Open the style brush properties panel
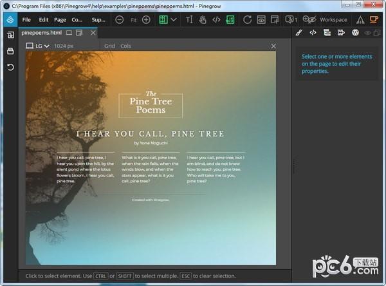The height and width of the screenshot is (286, 386). coord(299,33)
